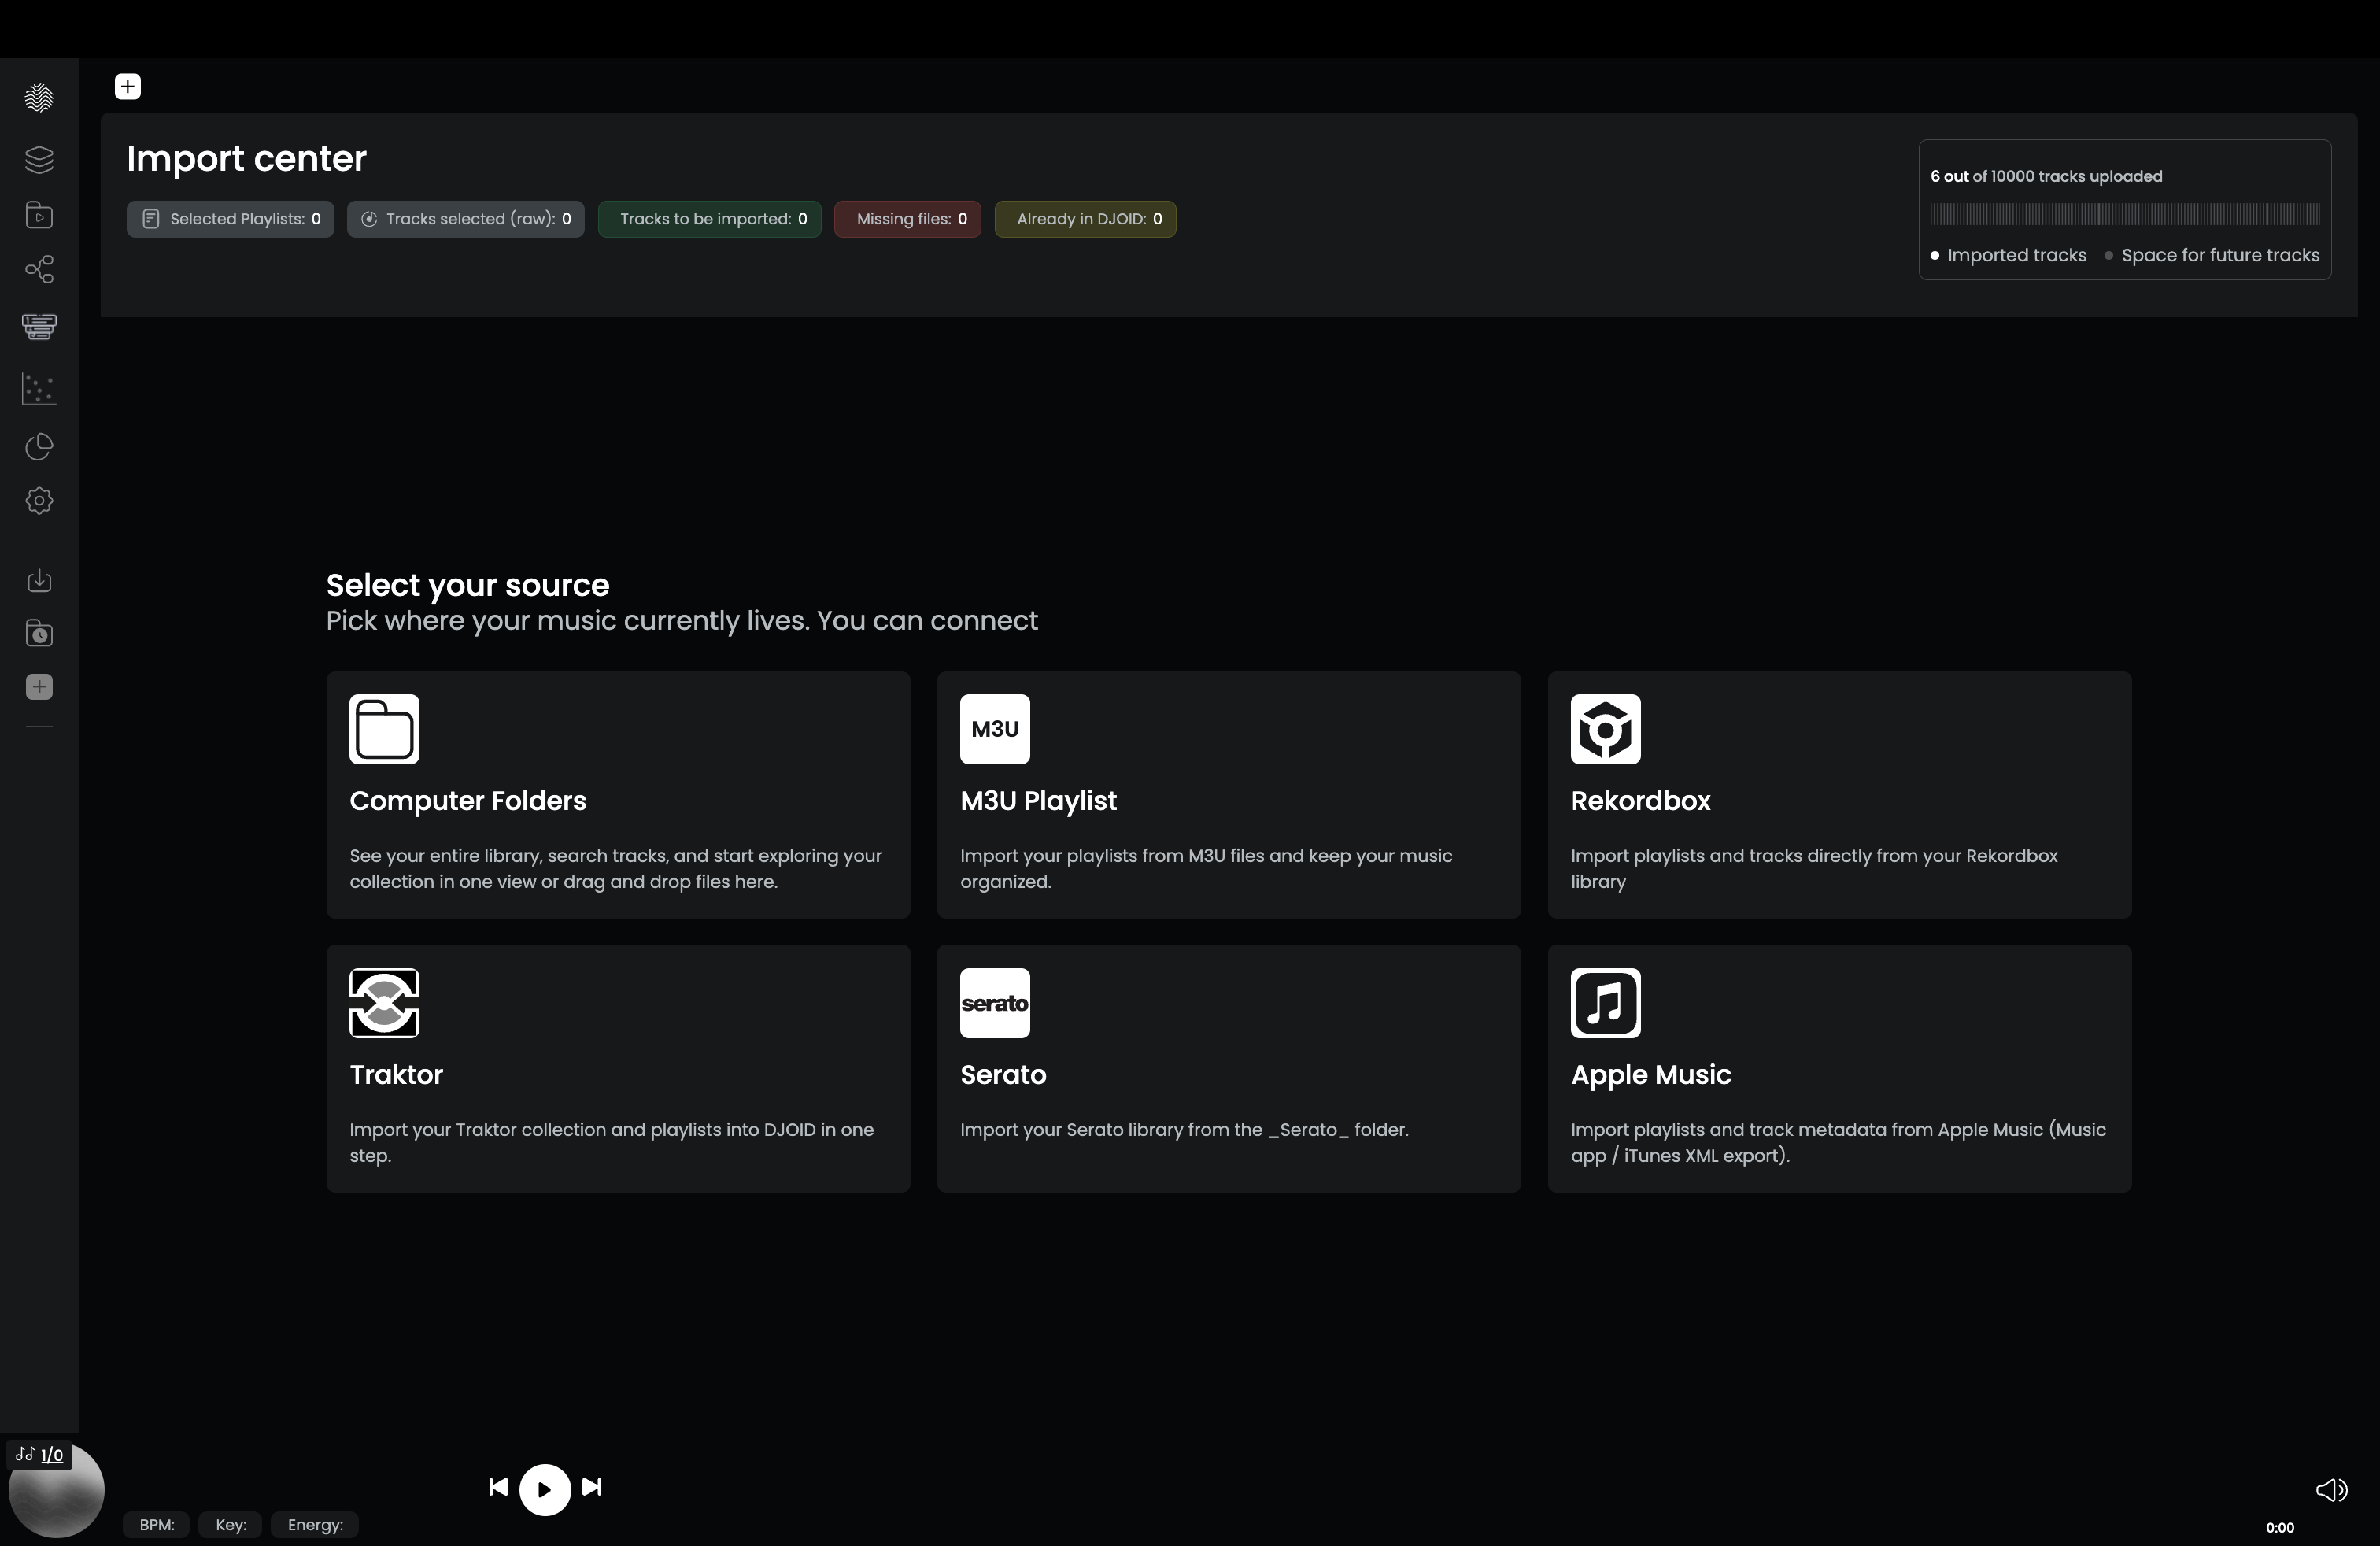Open the stacked layers sidebar icon
The image size is (2380, 1546).
(39, 159)
